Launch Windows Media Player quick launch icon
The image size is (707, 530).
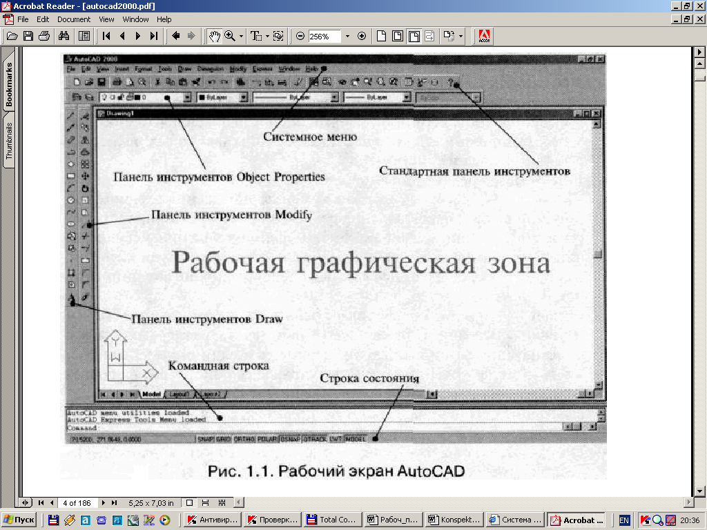point(164,520)
